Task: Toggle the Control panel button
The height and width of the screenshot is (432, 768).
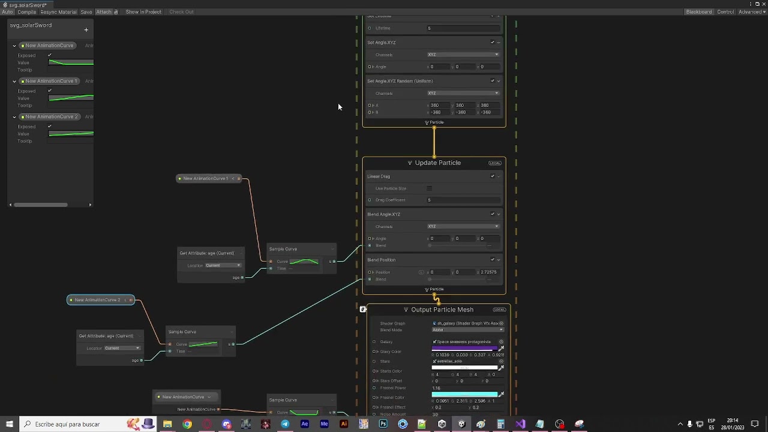Action: click(725, 12)
